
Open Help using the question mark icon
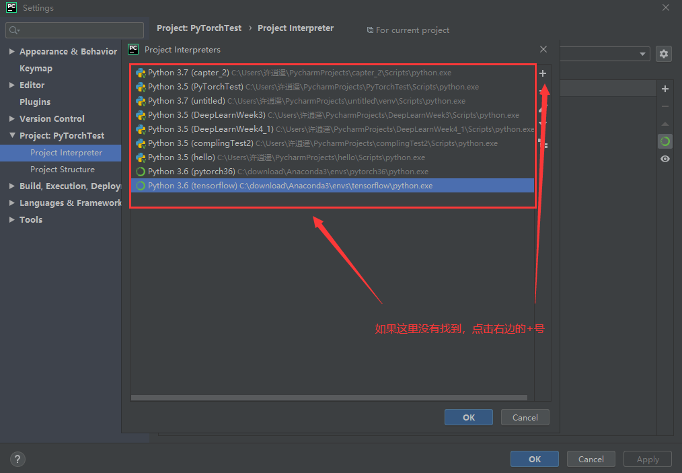point(17,459)
